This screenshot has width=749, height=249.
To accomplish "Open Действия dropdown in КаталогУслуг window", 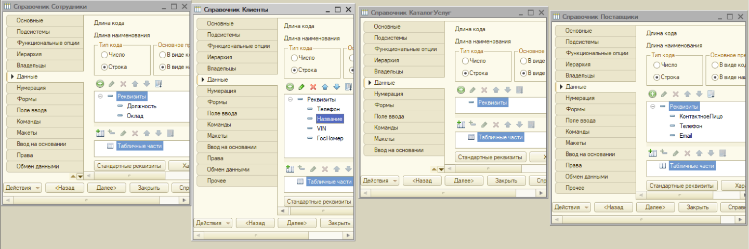I will [x=380, y=180].
